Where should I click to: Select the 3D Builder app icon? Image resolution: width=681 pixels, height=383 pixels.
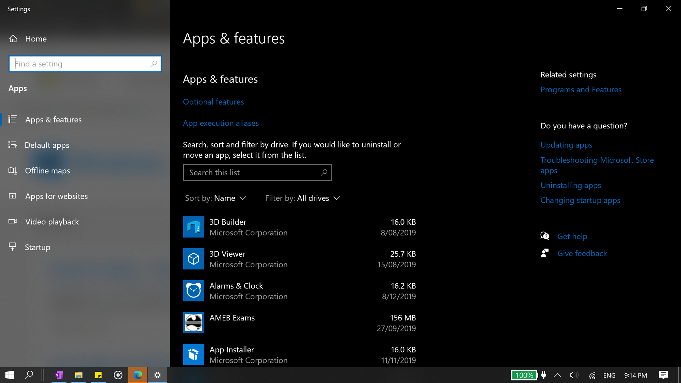pyautogui.click(x=193, y=227)
